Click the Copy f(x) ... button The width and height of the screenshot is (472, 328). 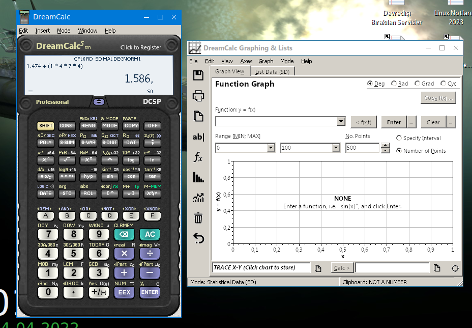tap(438, 98)
